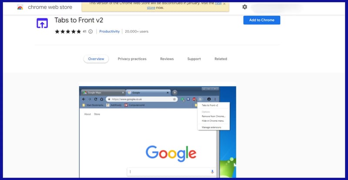348x180 pixels.
Task: Select the Overview tab
Action: (x=96, y=59)
